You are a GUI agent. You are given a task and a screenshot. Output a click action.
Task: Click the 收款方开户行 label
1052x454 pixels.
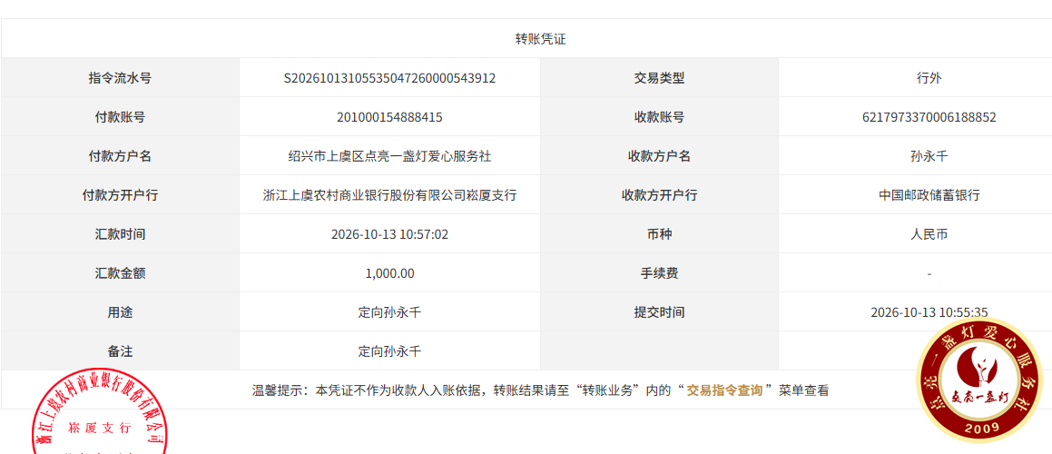(x=660, y=194)
